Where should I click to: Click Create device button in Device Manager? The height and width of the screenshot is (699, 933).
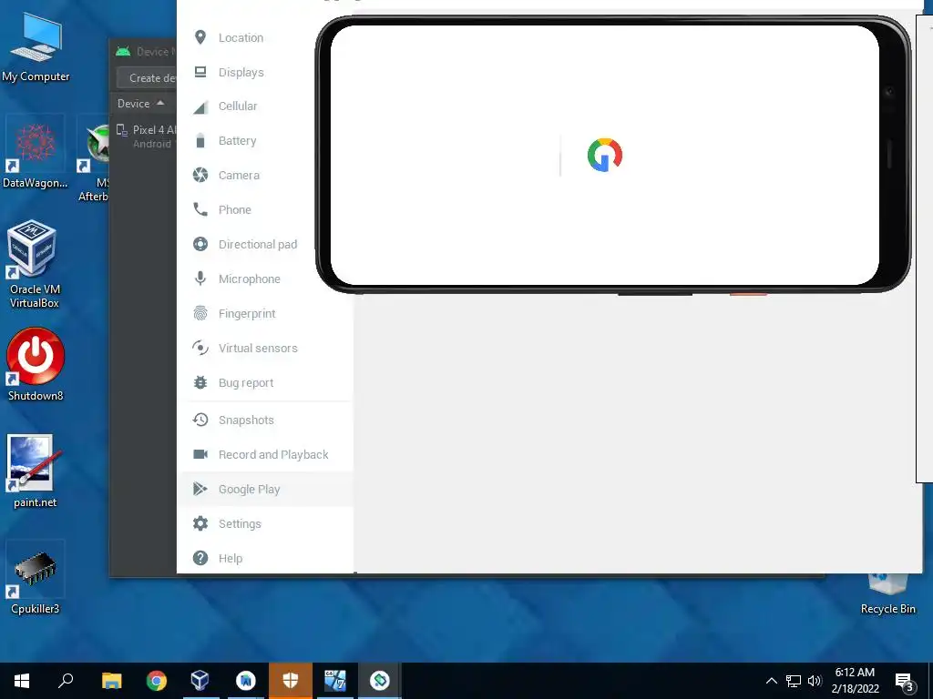tap(147, 78)
